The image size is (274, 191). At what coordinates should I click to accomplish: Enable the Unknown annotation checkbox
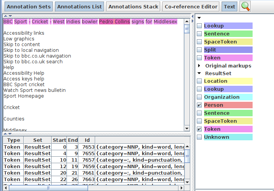pyautogui.click(x=199, y=137)
